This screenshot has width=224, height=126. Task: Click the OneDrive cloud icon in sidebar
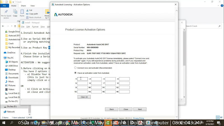5,53
